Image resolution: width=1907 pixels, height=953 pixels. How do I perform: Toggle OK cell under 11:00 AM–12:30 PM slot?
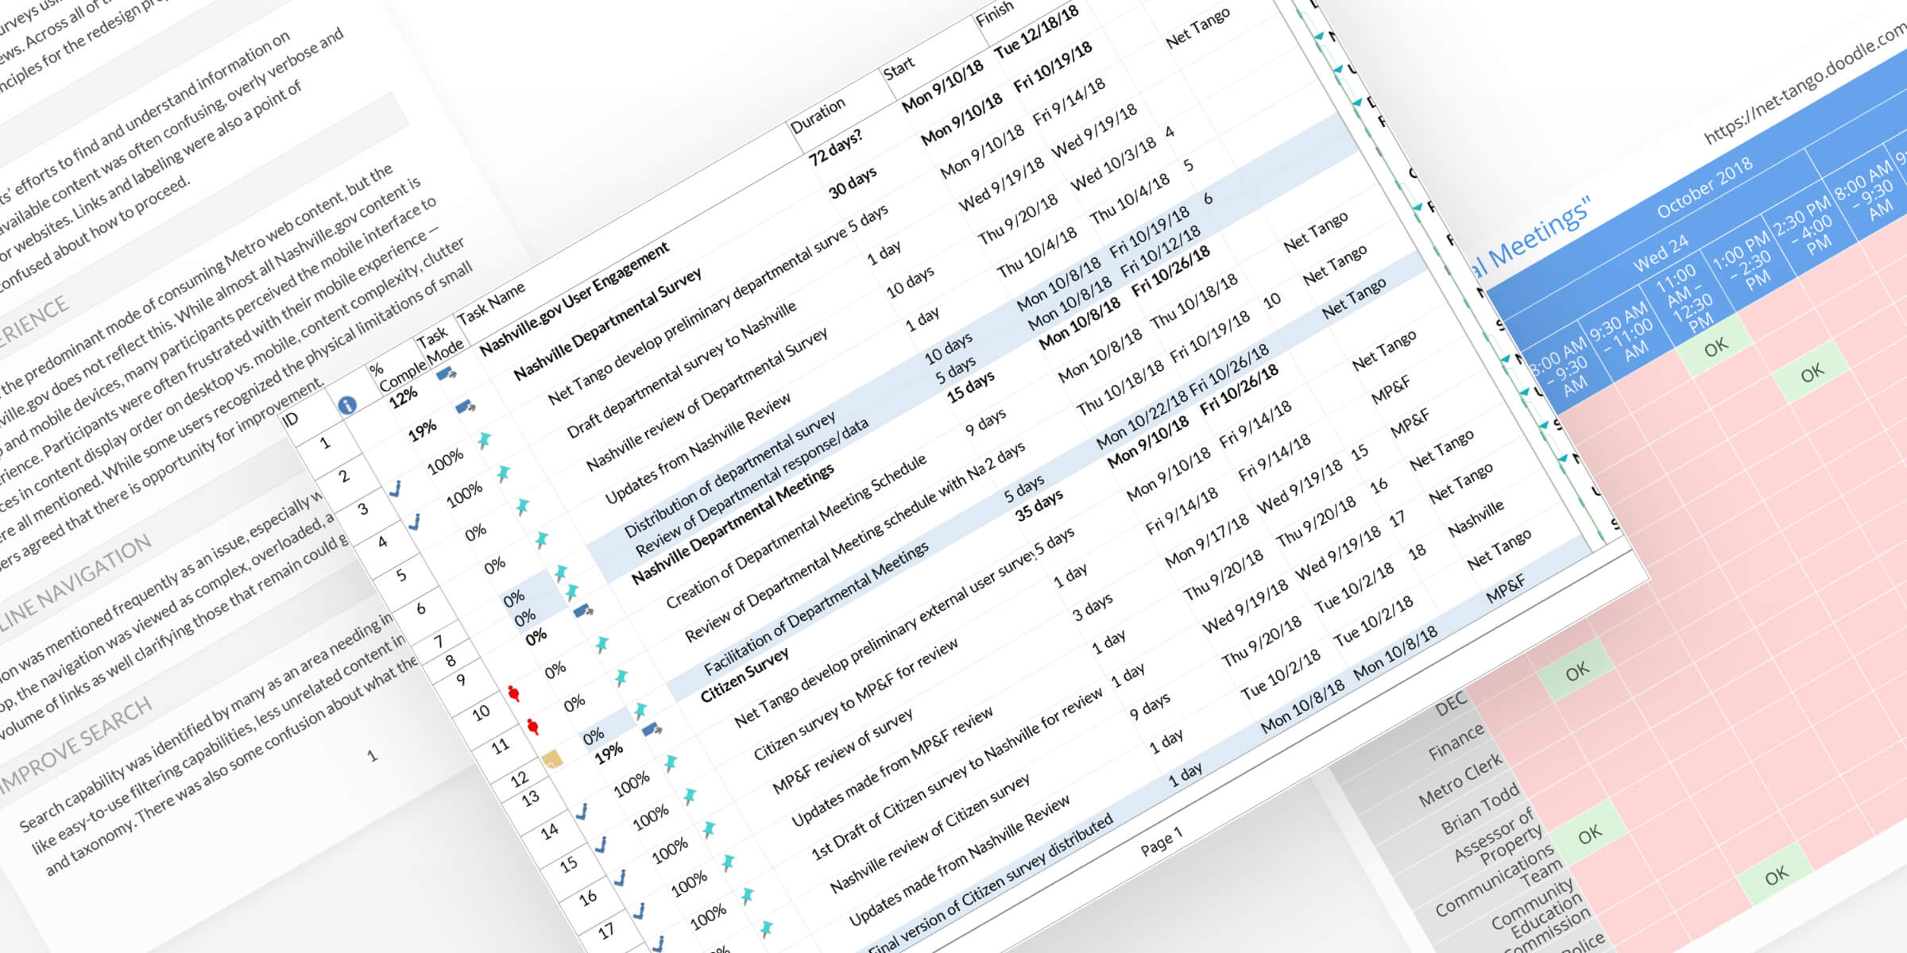coord(1715,346)
